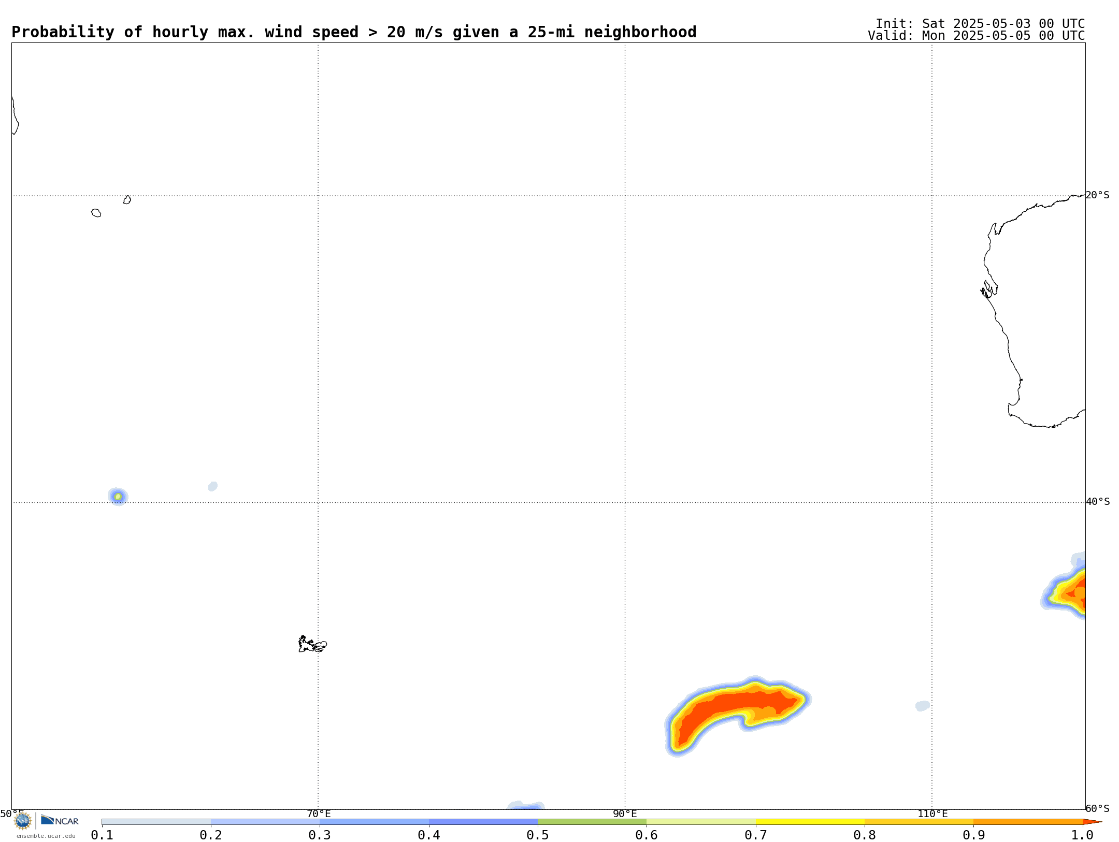Screen dimensions: 1119x842
Task: Click the 0.4 colorbar tick label
Action: [429, 835]
